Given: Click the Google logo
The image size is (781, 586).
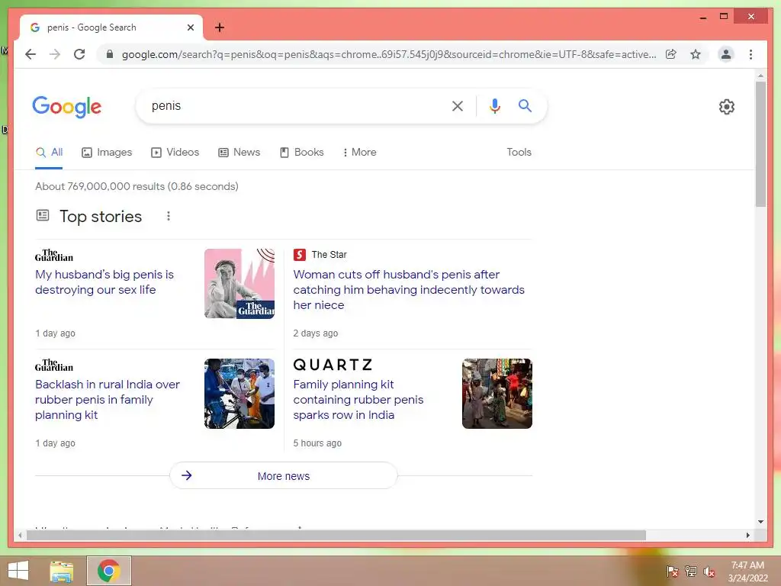Looking at the screenshot, I should (67, 107).
